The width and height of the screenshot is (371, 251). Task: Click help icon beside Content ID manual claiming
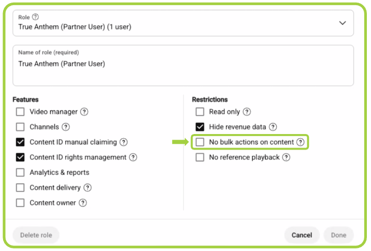[x=124, y=142]
